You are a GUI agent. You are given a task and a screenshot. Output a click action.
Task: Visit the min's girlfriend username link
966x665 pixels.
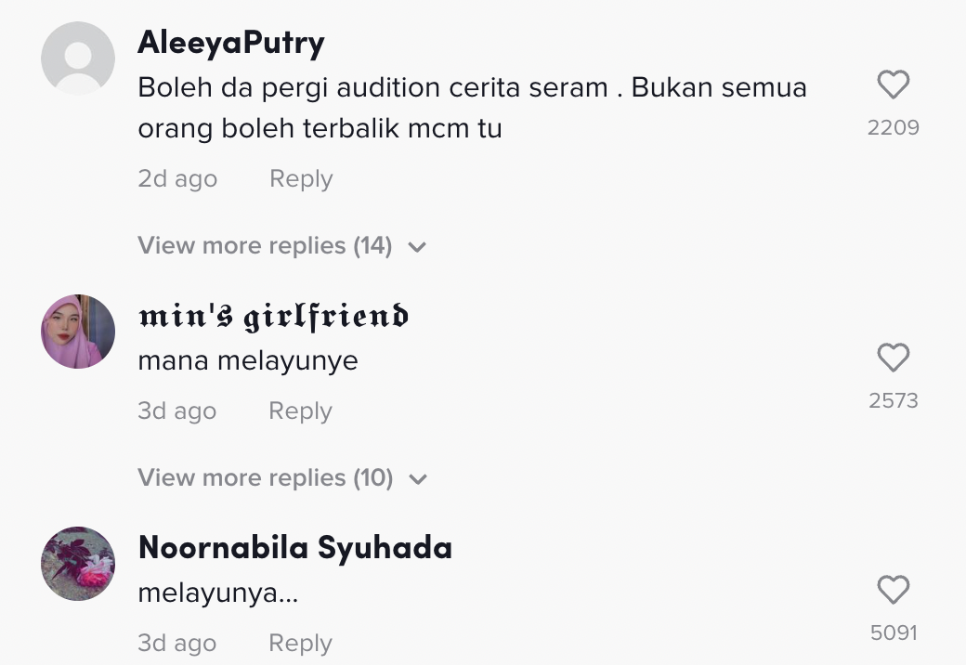[273, 317]
